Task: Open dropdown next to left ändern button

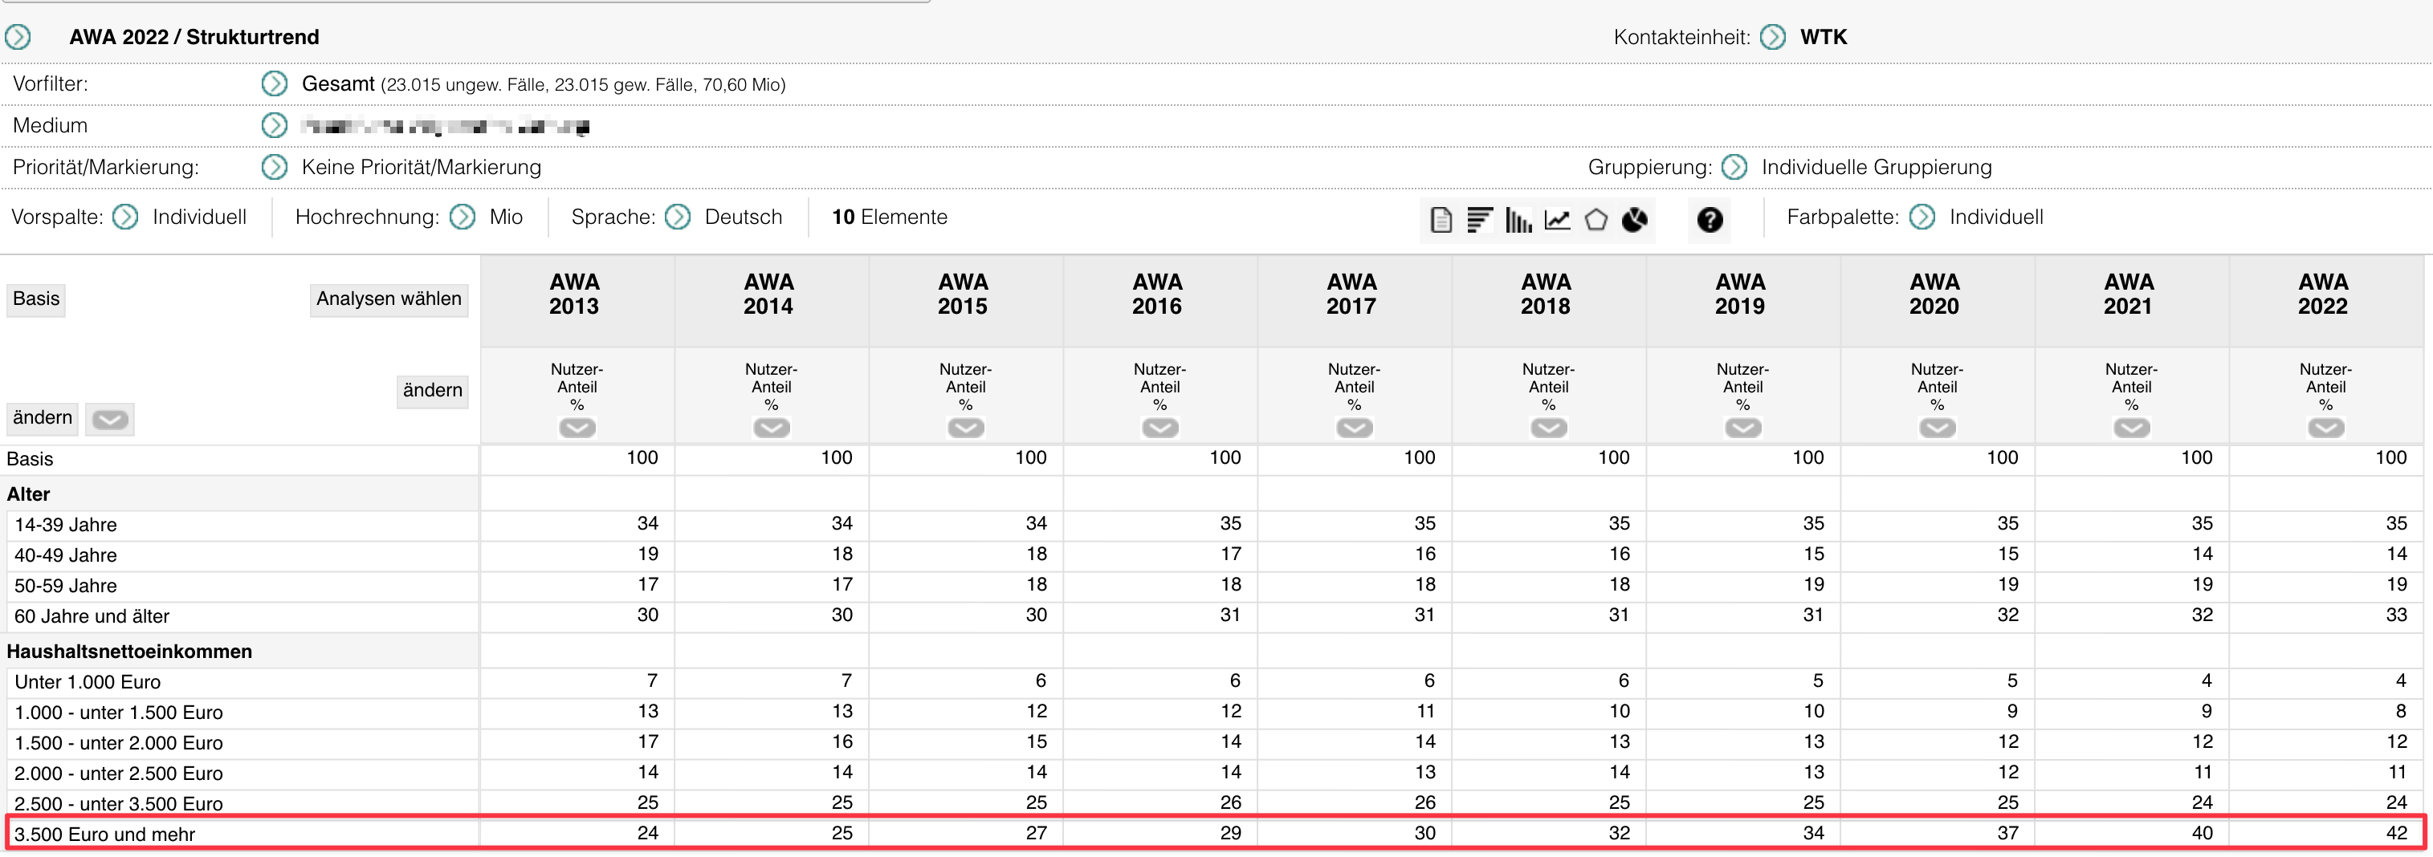Action: (109, 419)
